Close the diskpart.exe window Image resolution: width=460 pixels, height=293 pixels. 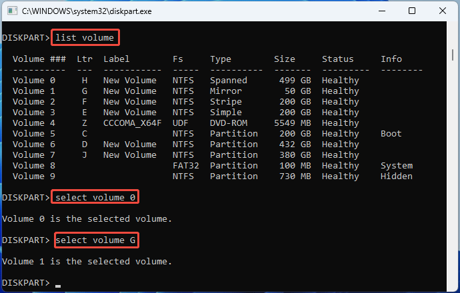pos(442,11)
